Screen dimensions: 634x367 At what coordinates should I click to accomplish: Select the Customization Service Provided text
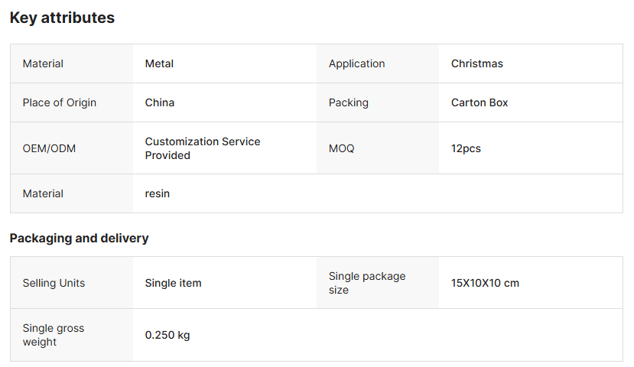(202, 148)
